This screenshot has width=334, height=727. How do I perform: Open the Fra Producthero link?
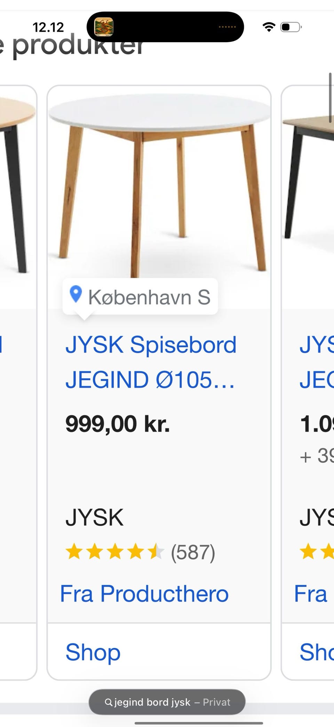click(144, 594)
